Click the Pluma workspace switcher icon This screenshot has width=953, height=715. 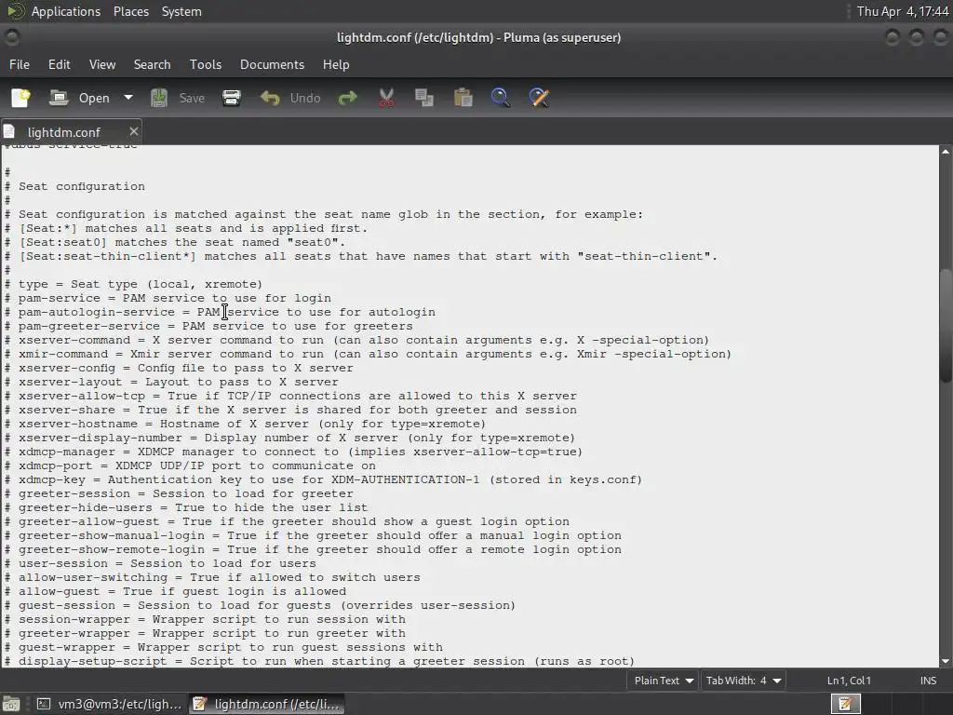[845, 704]
